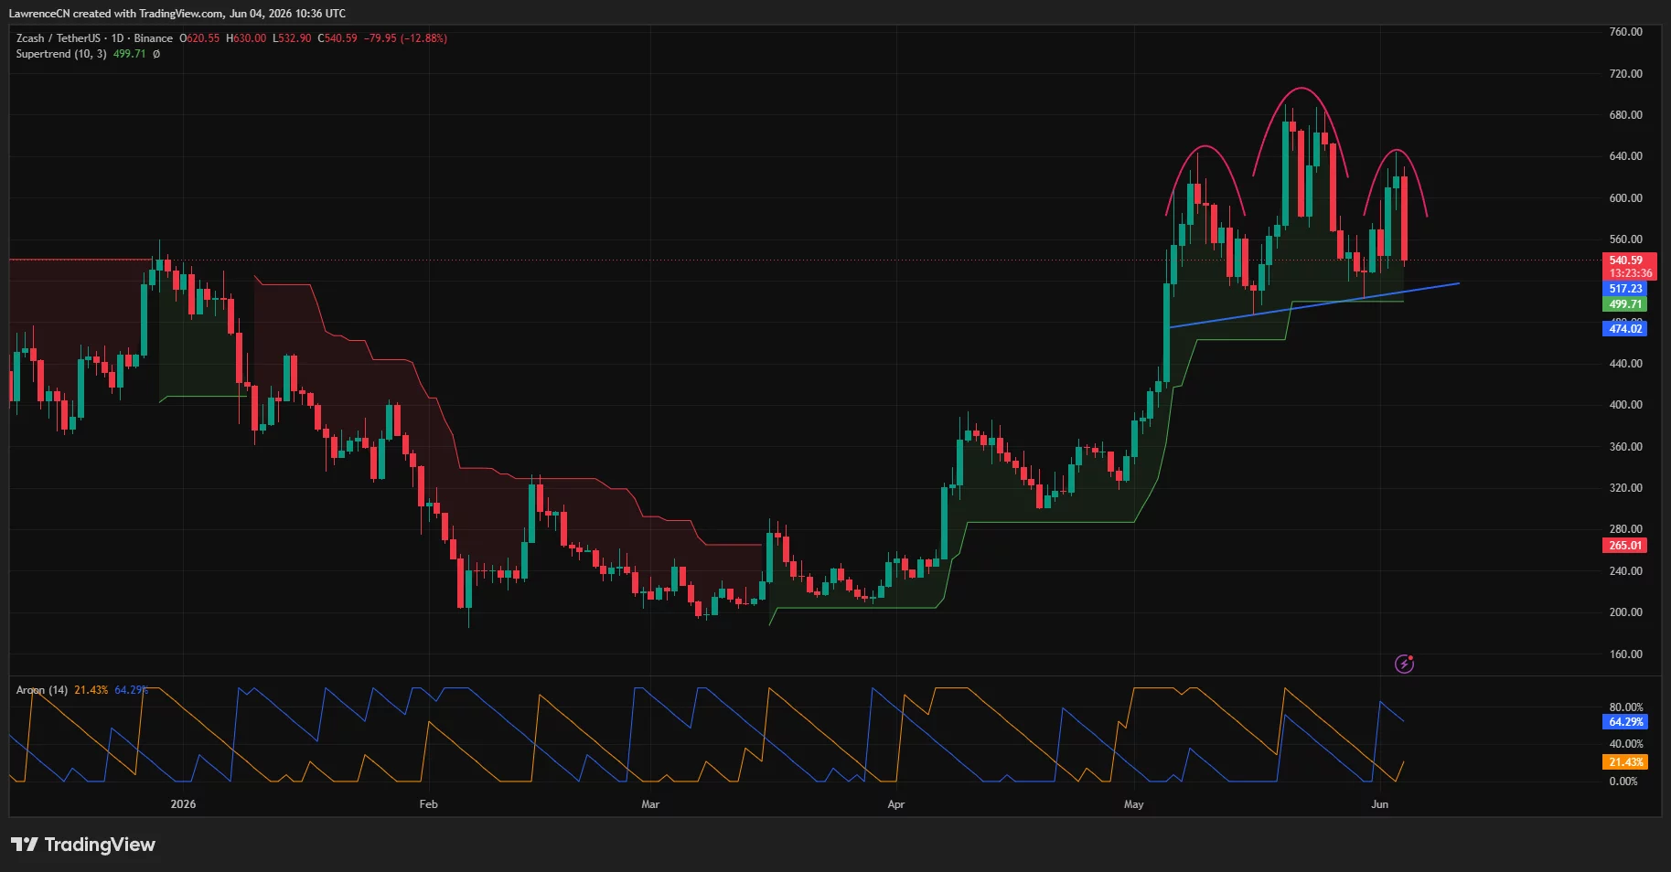Click the blue 474.02 price tag
Viewport: 1671px width, 872px height.
click(x=1625, y=329)
